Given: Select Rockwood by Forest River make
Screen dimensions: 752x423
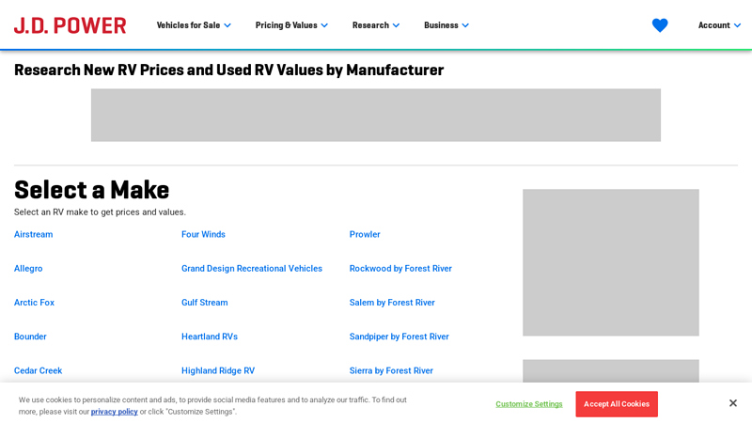Looking at the screenshot, I should 400,269.
